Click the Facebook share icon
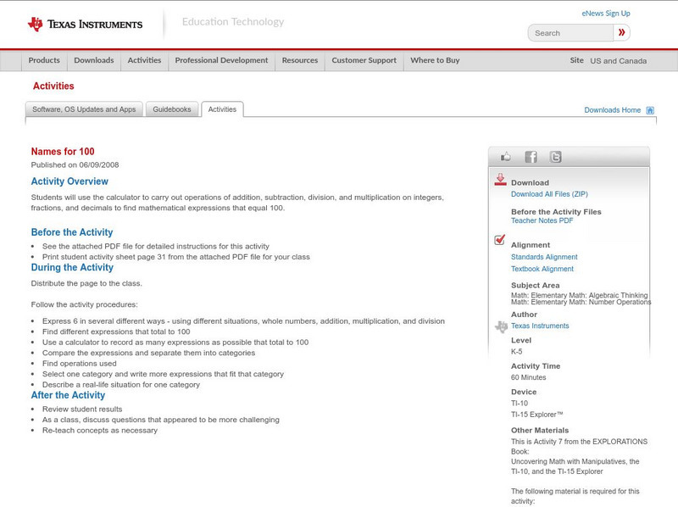This screenshot has width=678, height=507. coord(531,156)
